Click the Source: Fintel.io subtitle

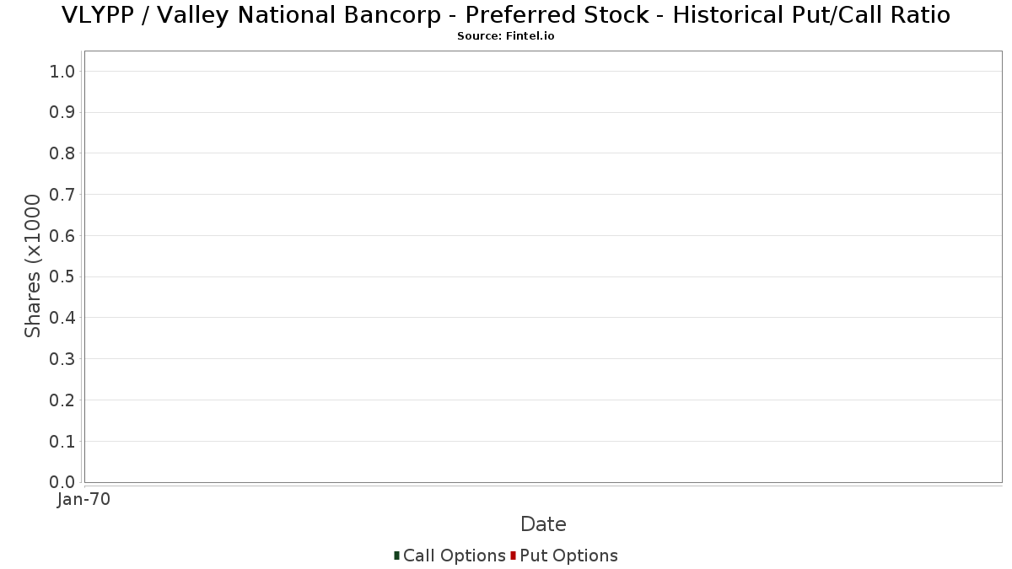[506, 36]
